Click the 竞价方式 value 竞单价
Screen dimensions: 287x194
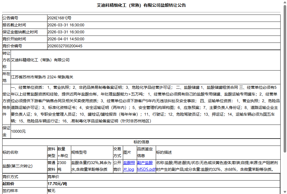[53, 177]
